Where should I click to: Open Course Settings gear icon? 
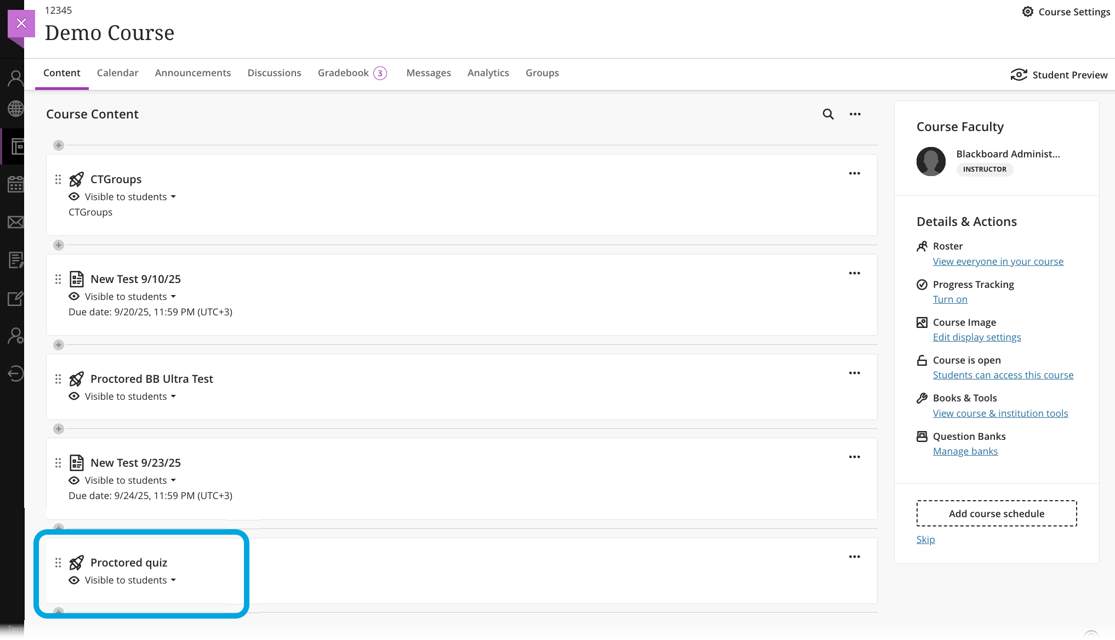[1027, 12]
